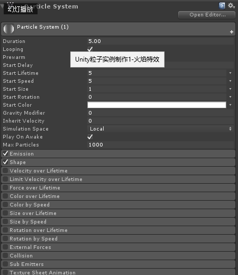Open the component settings gear menu
Screen dimensions: 238x275
[231, 6]
